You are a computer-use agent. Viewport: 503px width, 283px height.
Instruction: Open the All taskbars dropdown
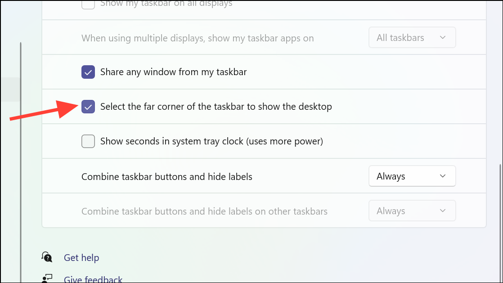click(x=412, y=37)
